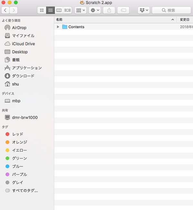Click the dmr-brw1000 monitor icon

7,117
